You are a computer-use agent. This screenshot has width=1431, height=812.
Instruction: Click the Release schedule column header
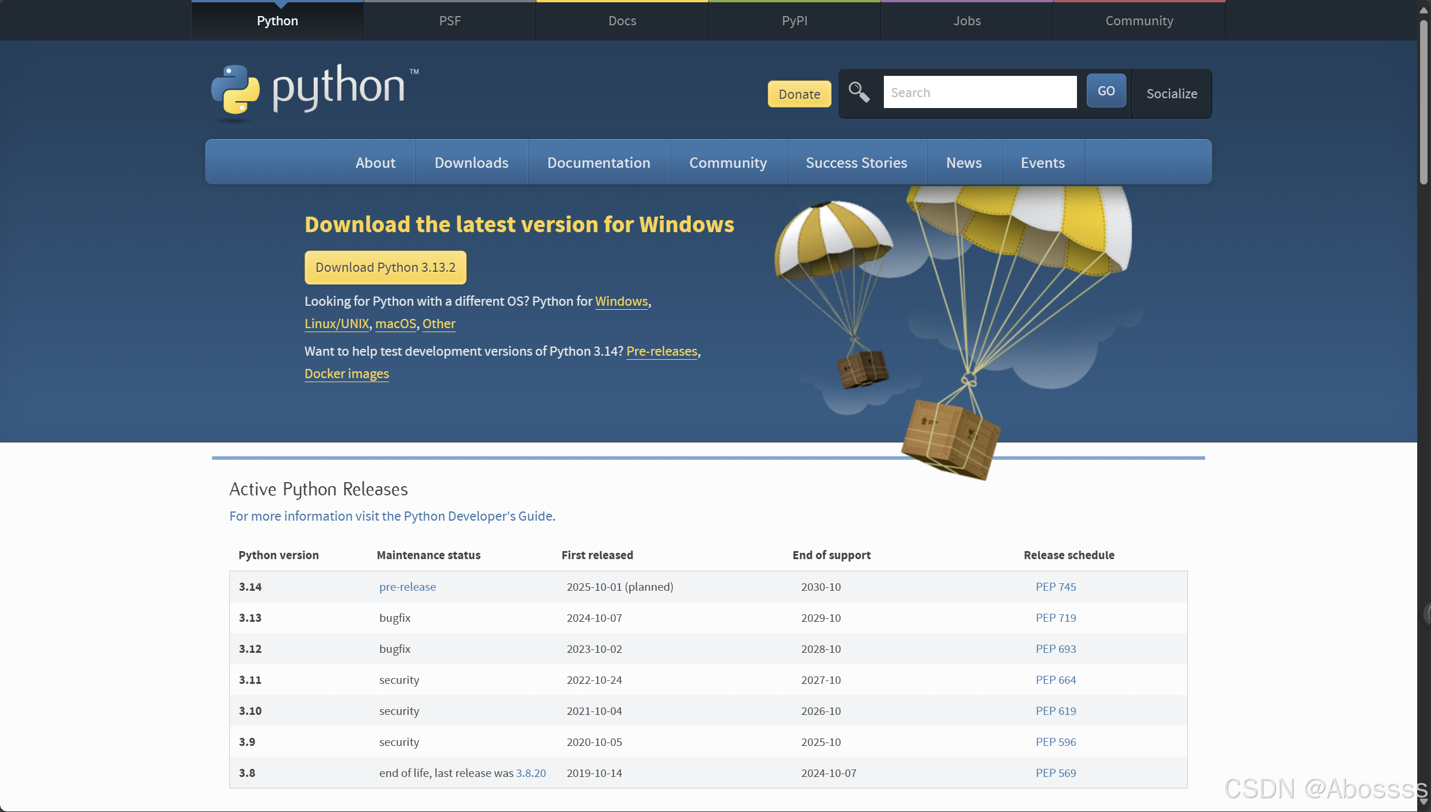pos(1069,555)
